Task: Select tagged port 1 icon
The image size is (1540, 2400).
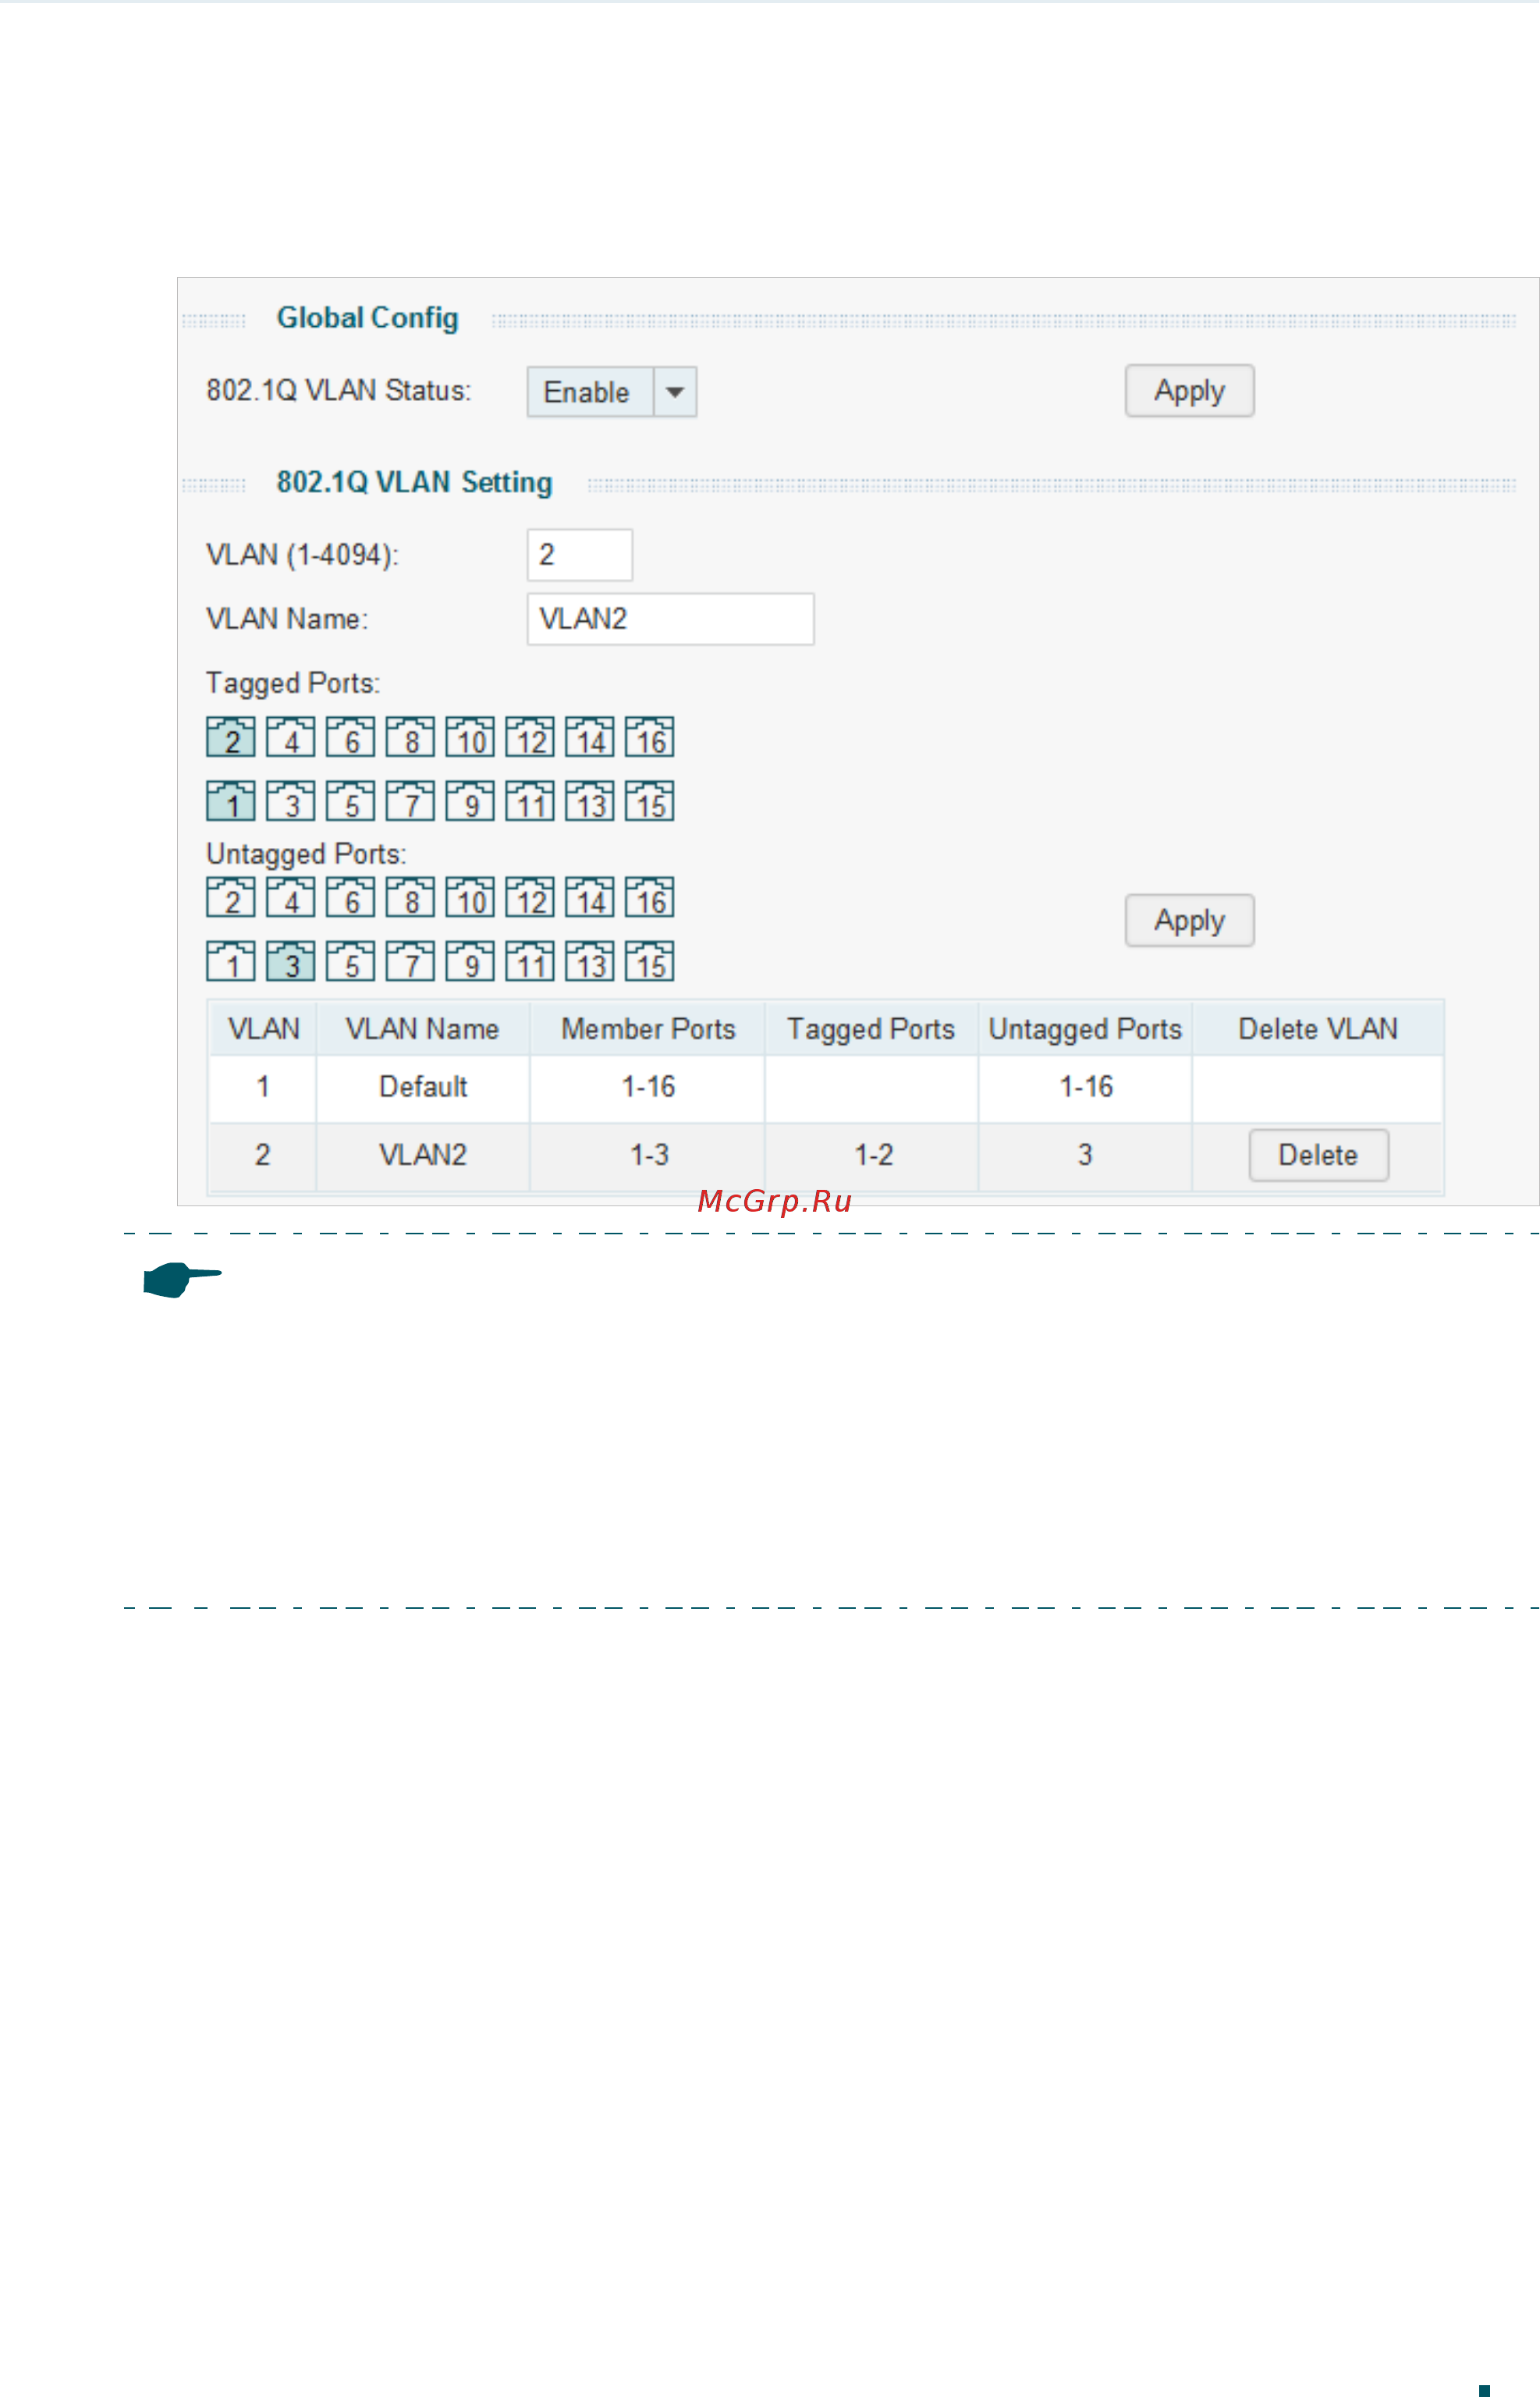Action: 231,801
